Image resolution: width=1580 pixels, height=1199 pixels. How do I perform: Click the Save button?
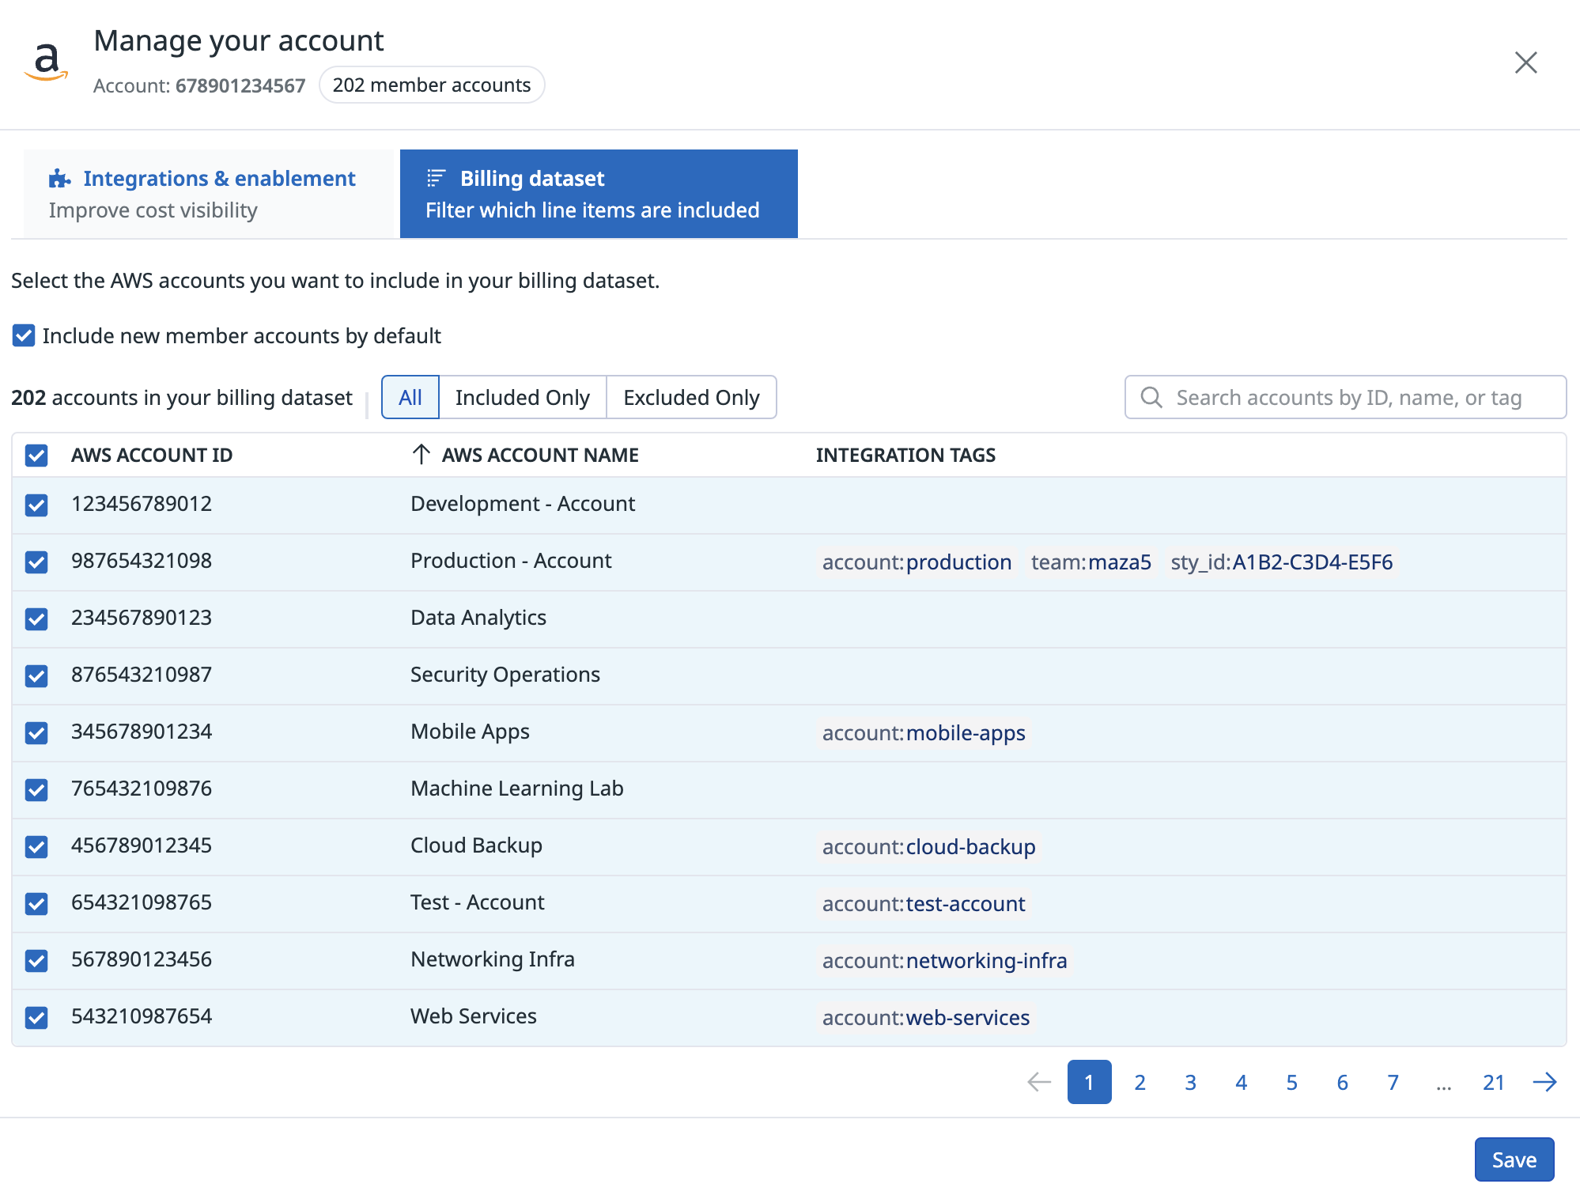[1514, 1159]
